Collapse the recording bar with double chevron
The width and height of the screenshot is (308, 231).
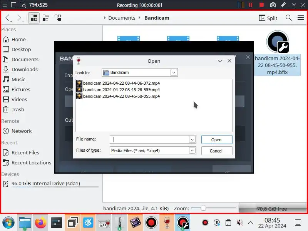point(294,5)
